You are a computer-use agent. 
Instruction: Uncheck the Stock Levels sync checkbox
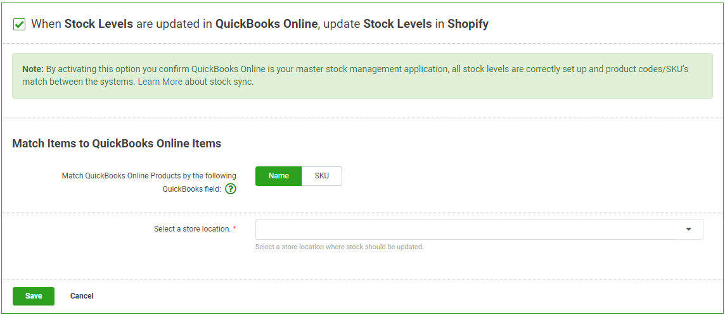click(x=20, y=25)
